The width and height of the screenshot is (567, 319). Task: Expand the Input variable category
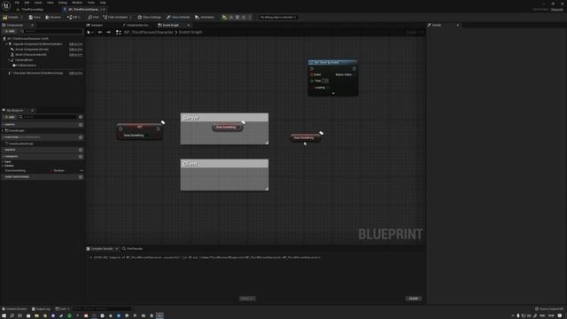point(3,161)
